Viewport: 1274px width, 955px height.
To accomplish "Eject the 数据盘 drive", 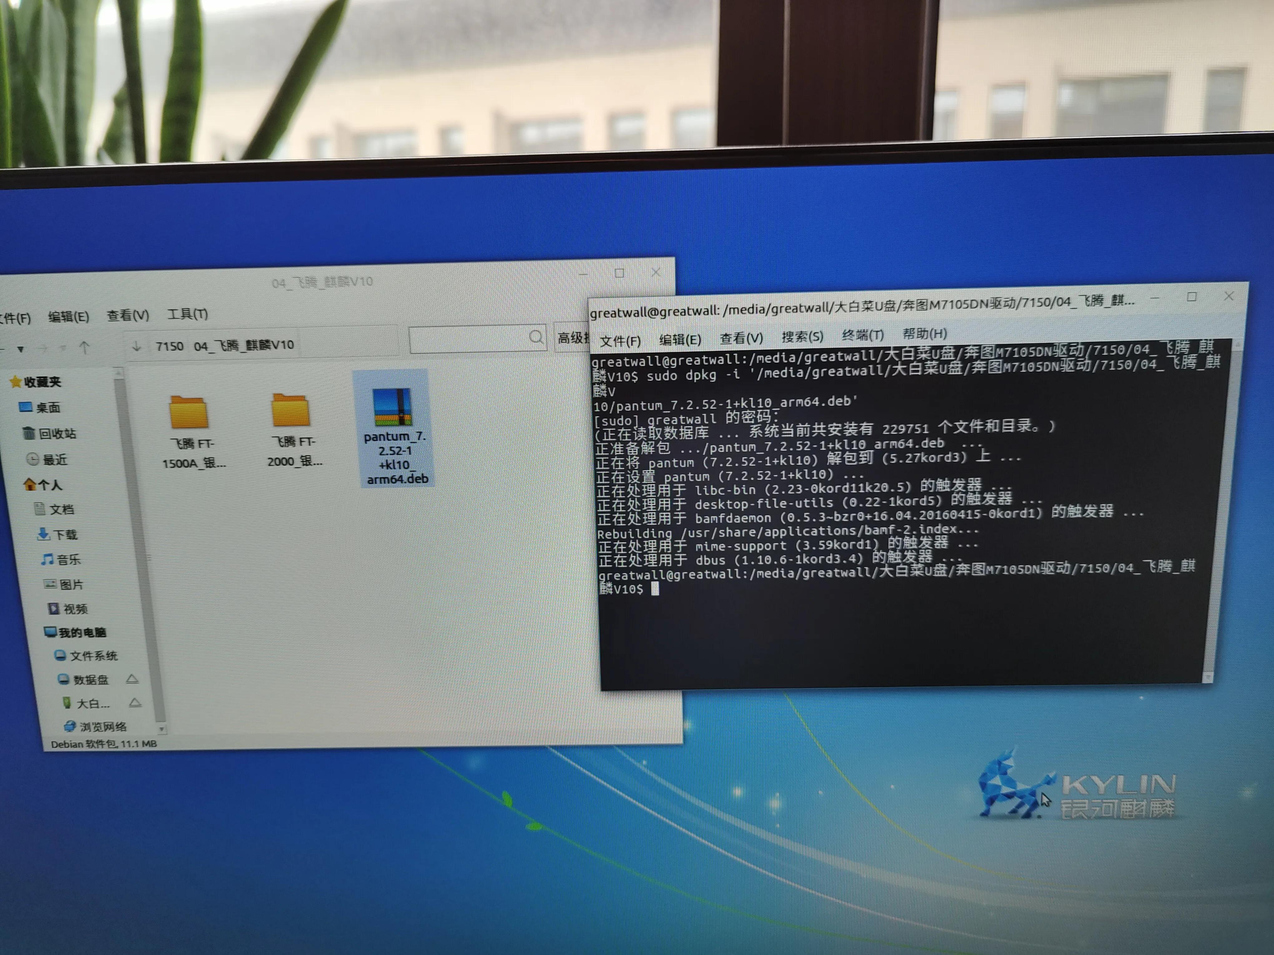I will pos(132,679).
